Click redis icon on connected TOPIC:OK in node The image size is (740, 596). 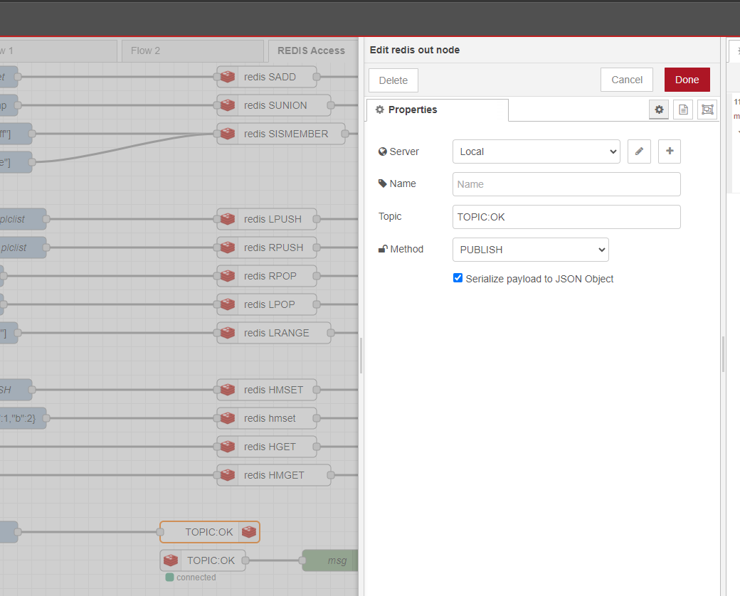(170, 560)
